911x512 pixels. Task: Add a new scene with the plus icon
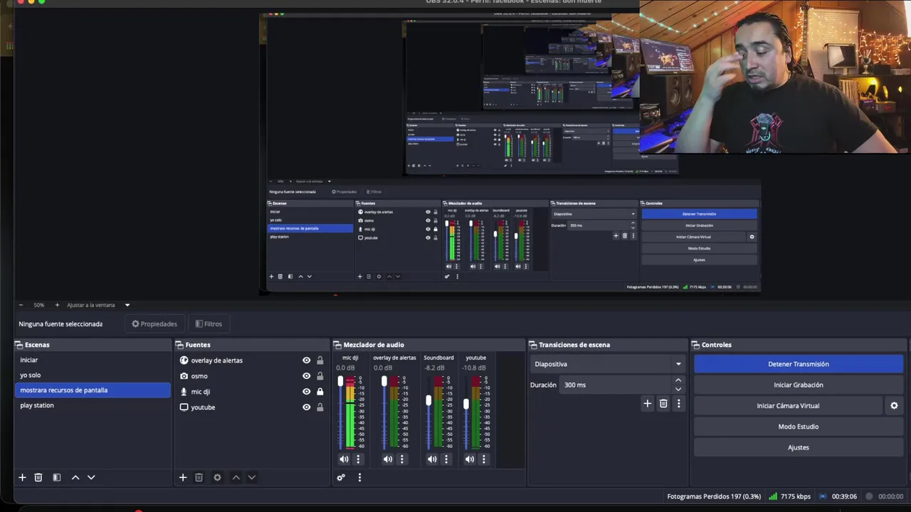pyautogui.click(x=22, y=477)
